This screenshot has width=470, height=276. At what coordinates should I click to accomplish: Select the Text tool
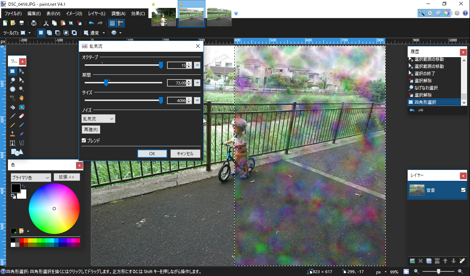coord(13,143)
